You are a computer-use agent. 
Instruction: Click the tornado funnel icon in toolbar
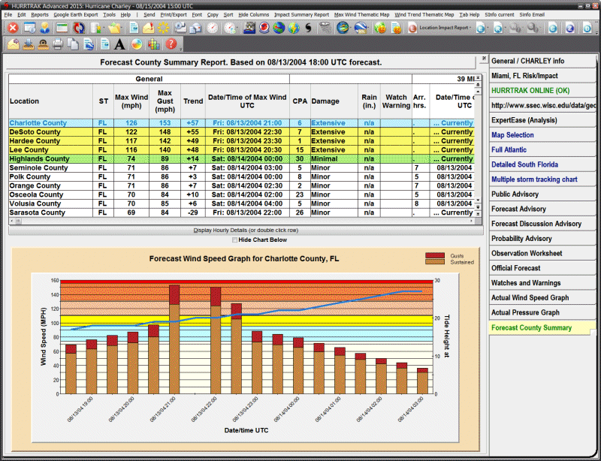325,28
